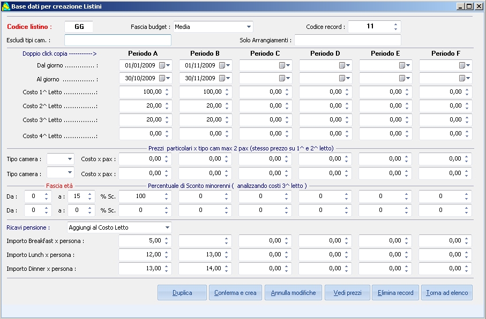
Task: Click Periodo F Importo Dinner field
Action: point(445,269)
